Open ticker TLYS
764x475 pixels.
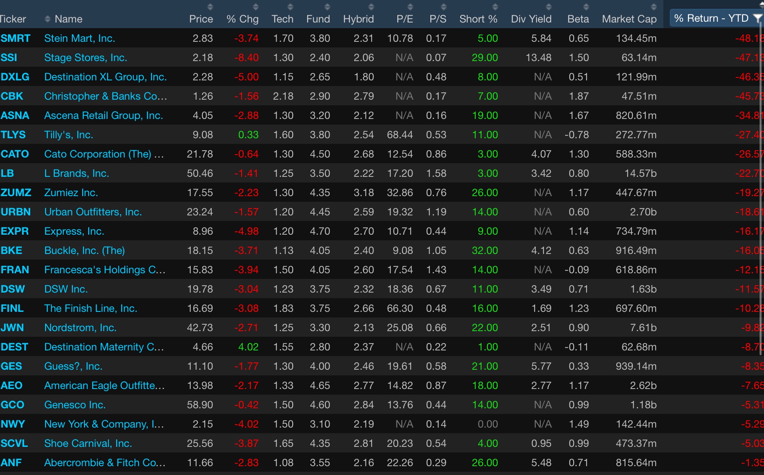point(13,135)
